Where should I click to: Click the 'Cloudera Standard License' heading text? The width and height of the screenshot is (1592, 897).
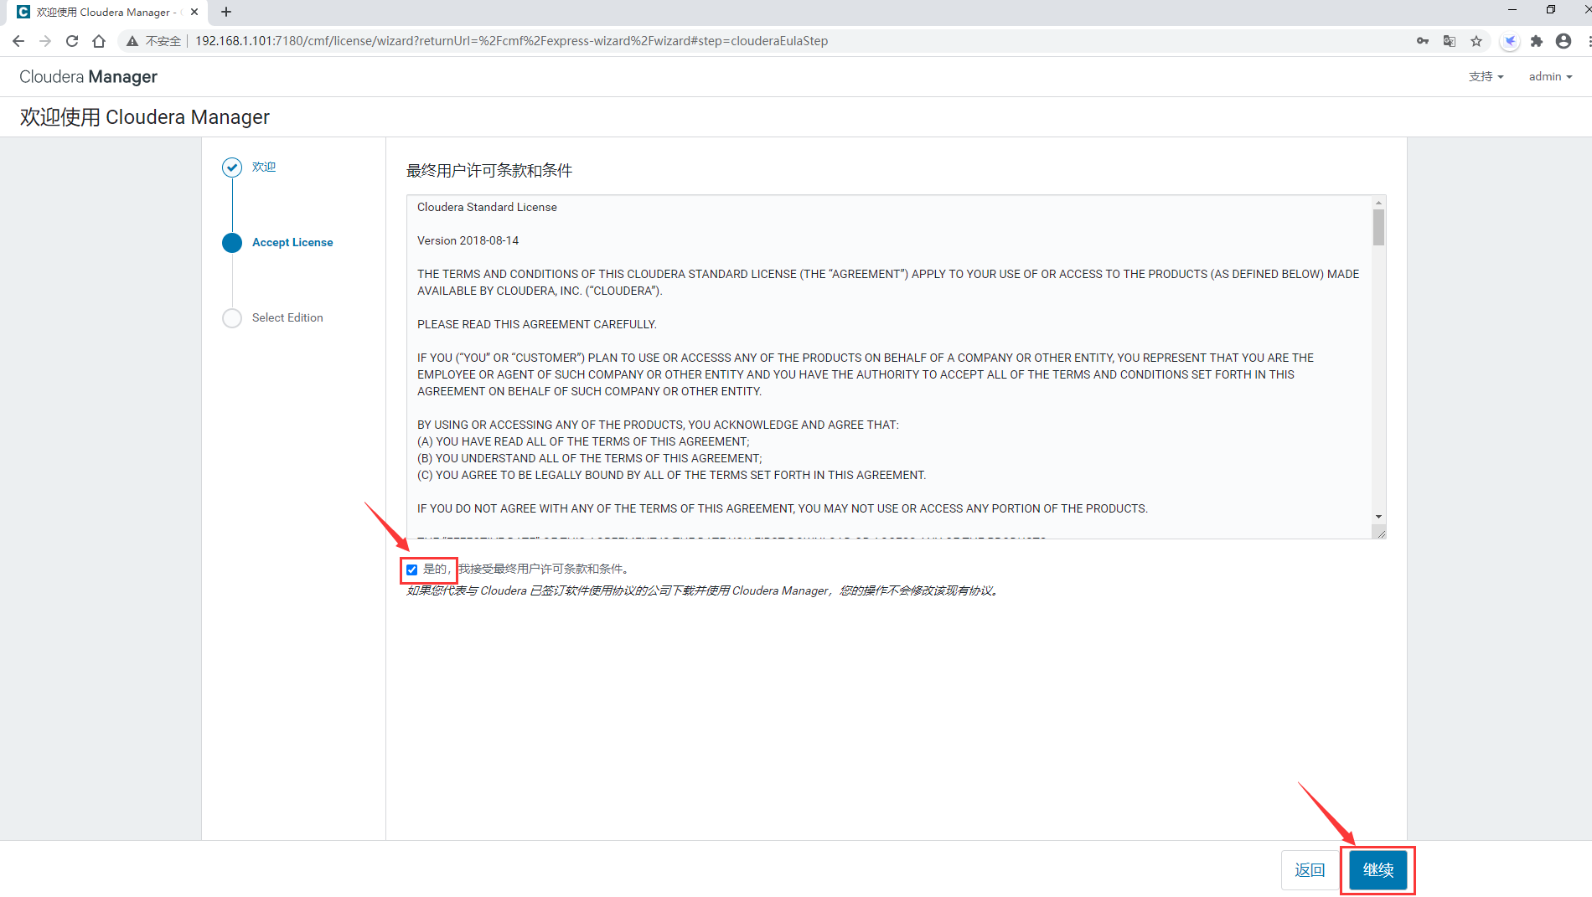pyautogui.click(x=487, y=207)
